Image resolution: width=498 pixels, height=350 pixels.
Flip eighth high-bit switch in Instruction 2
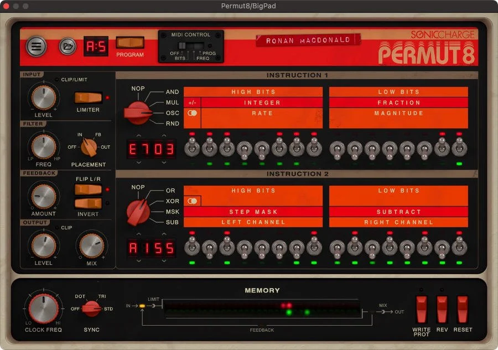coord(314,245)
